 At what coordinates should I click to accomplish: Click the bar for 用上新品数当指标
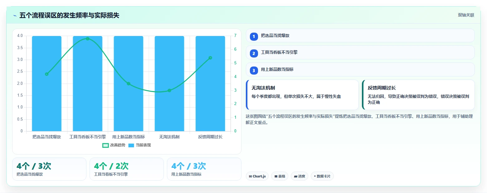click(129, 84)
